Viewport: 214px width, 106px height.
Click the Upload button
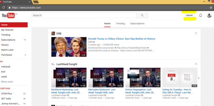189,15
